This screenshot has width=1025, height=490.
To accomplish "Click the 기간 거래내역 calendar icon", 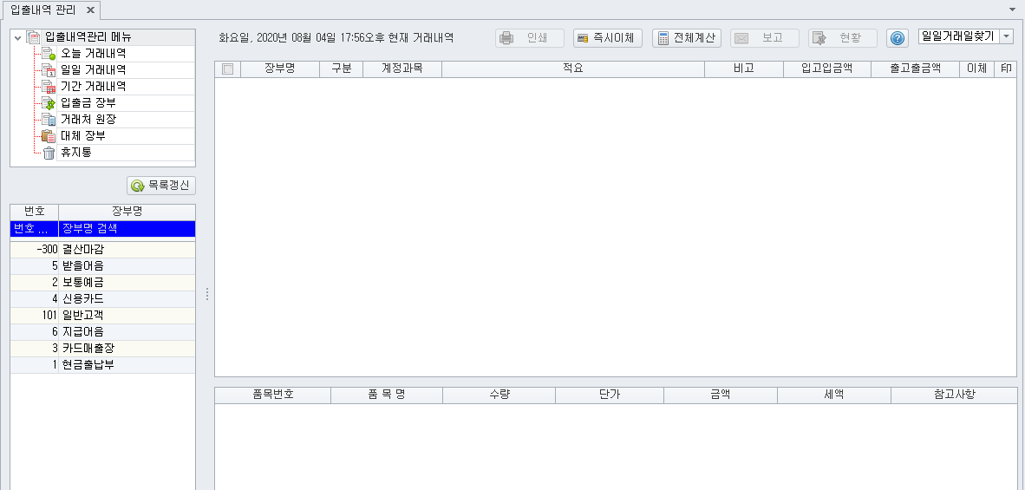I will pos(49,87).
